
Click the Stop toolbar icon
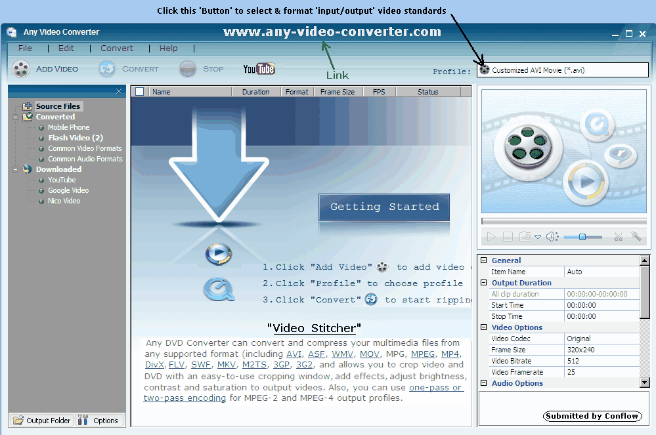pos(187,69)
